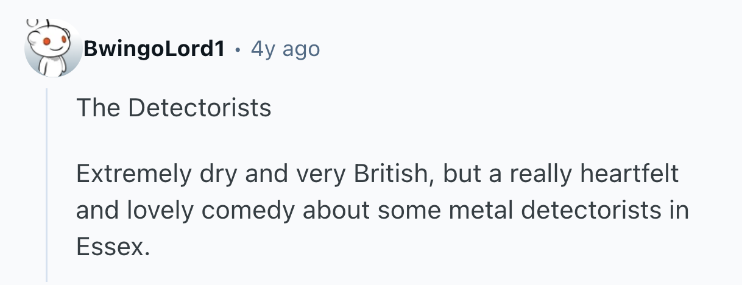Click the word "heartfelt" in the comment

point(629,174)
